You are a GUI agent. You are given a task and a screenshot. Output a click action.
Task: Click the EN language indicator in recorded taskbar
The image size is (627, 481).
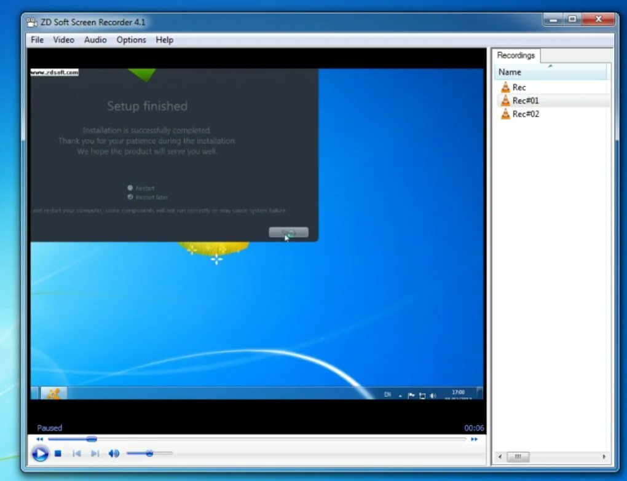pyautogui.click(x=387, y=395)
